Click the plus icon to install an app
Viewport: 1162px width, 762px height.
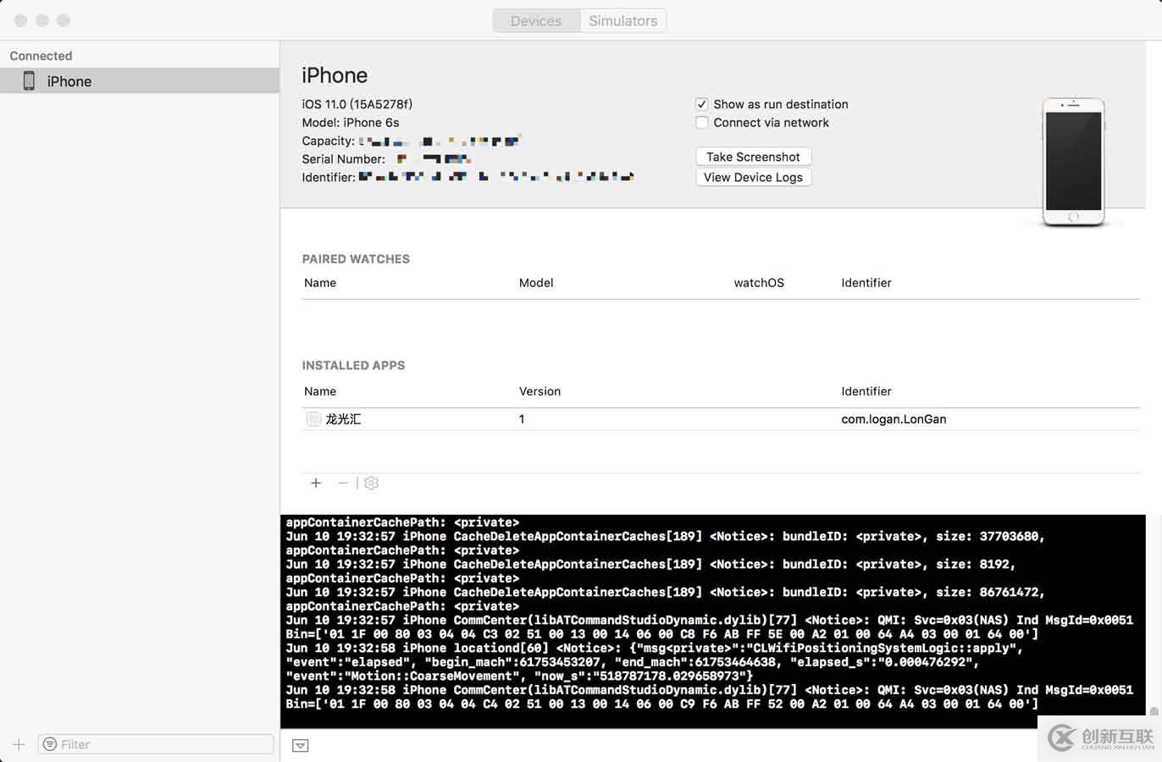point(316,483)
